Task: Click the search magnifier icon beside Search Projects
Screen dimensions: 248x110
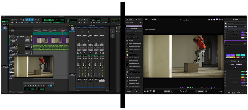Action: coord(141,23)
